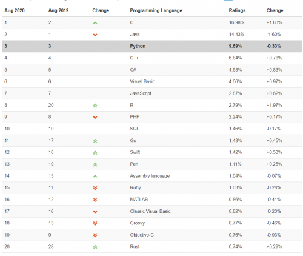
Task: Click the green up arrow in the C row
Action: [x=95, y=23]
